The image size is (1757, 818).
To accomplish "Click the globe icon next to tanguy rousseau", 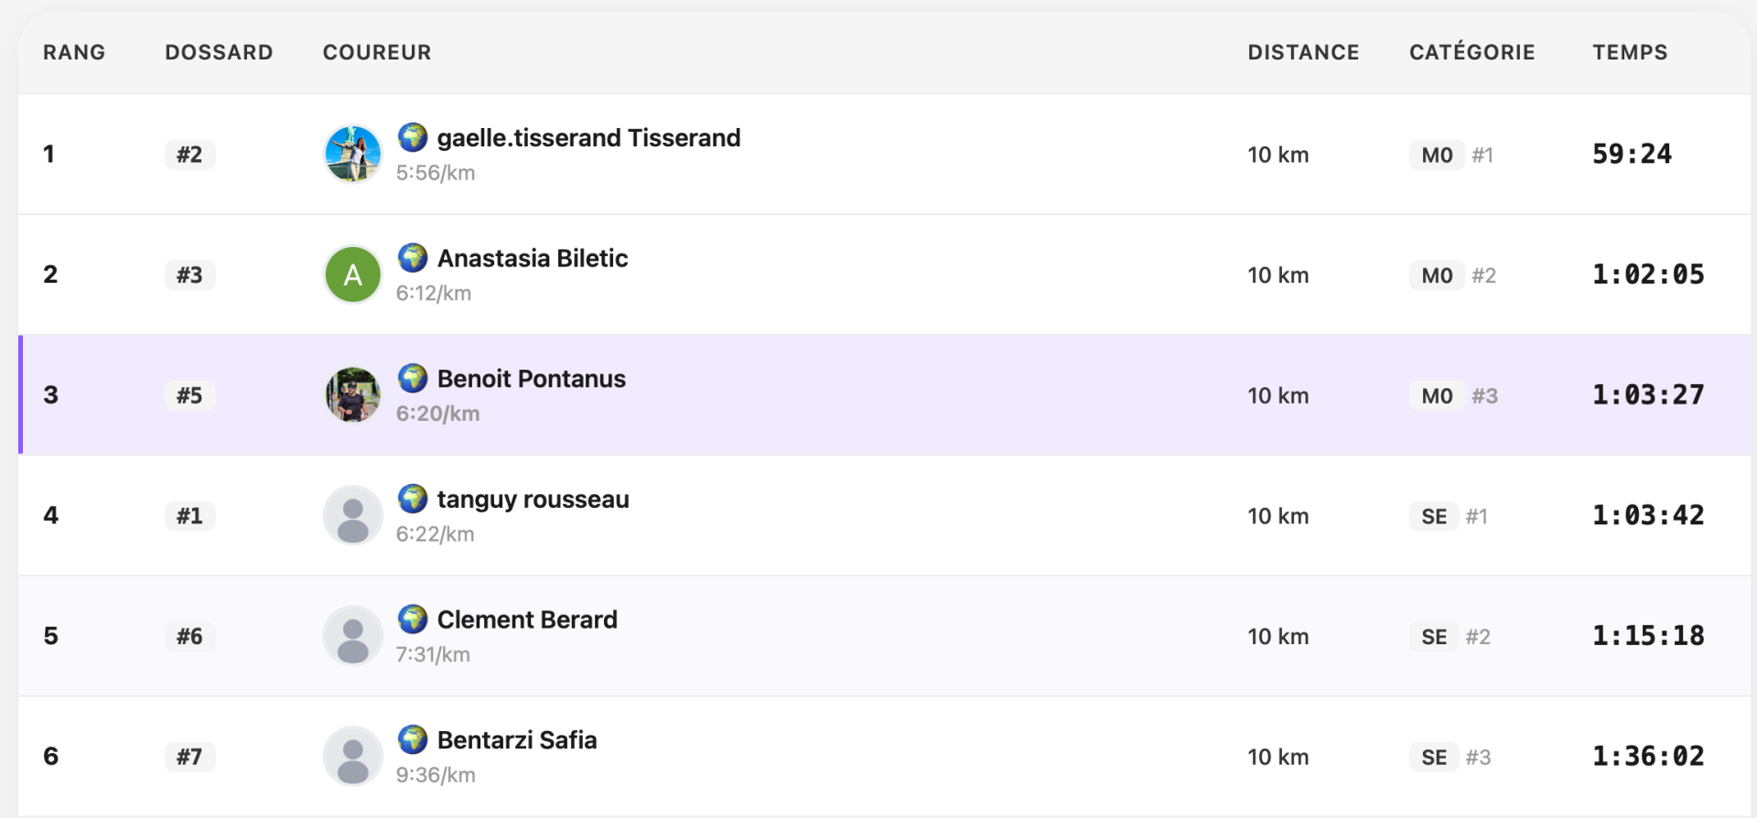I will pos(413,499).
